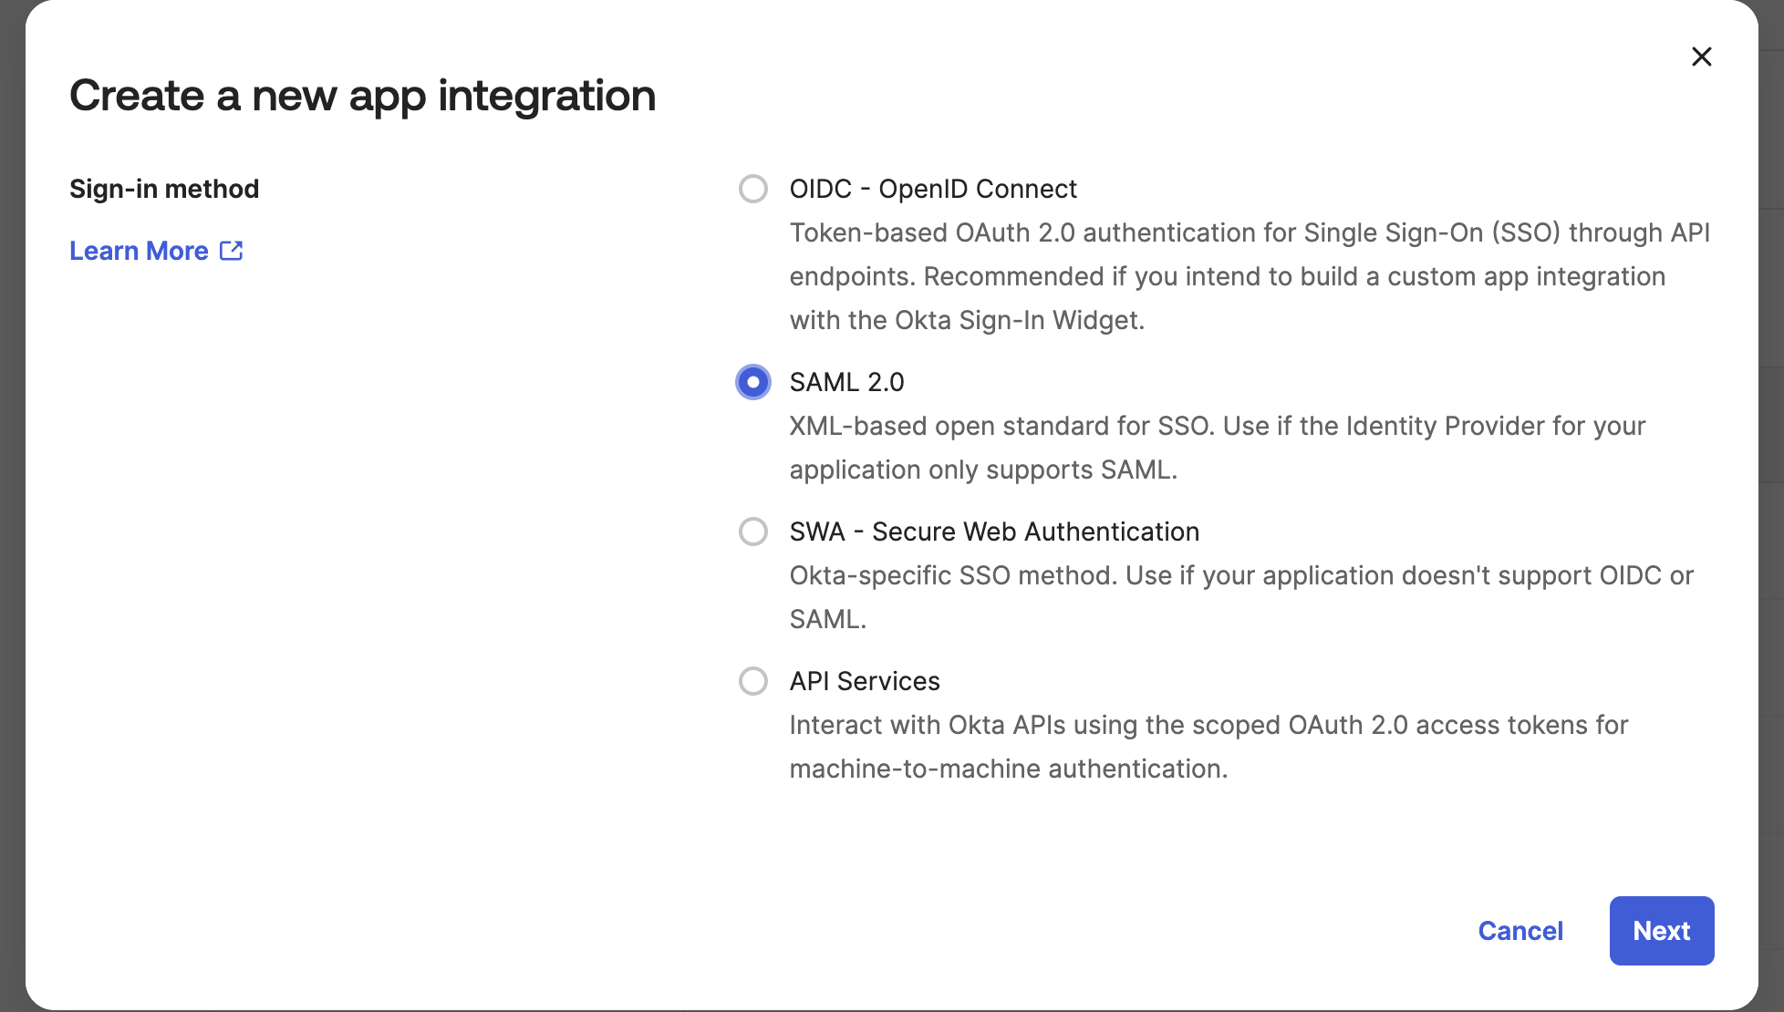Image resolution: width=1784 pixels, height=1012 pixels.
Task: Click the SAML 2.0 option label
Action: coord(846,382)
